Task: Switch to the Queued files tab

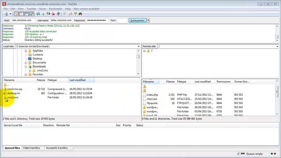Action: [12, 148]
